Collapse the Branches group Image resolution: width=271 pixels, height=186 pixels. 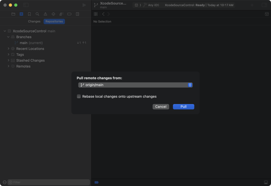pos(8,37)
